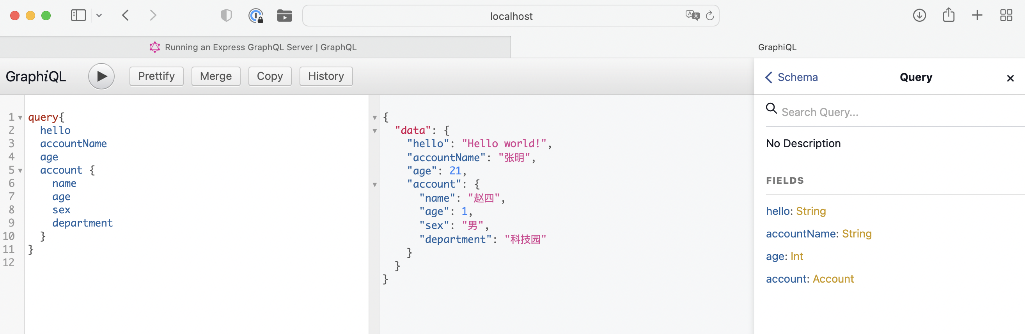Go forward to next page
Image resolution: width=1025 pixels, height=334 pixels.
pos(153,16)
